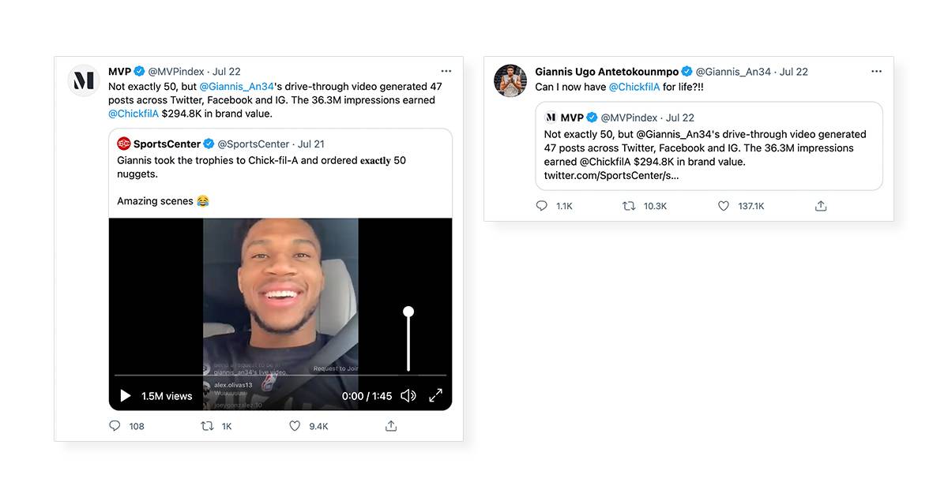The height and width of the screenshot is (497, 948).
Task: Open more options on the MVP tweet
Action: coord(446,71)
